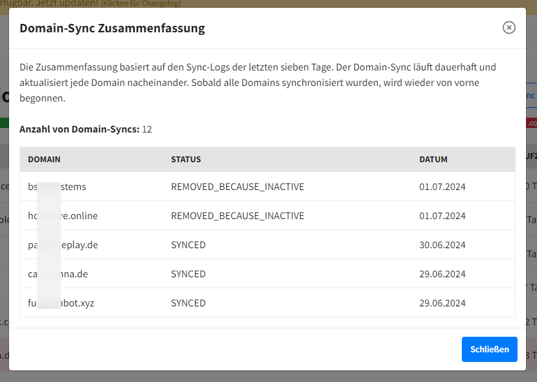Click SYNCED status in the eplay.de row

(x=188, y=245)
